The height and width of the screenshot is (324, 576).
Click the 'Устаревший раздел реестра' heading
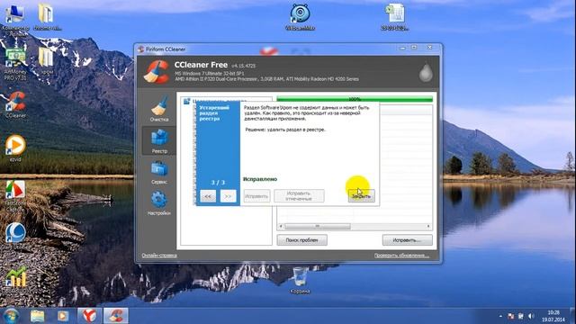coord(214,113)
